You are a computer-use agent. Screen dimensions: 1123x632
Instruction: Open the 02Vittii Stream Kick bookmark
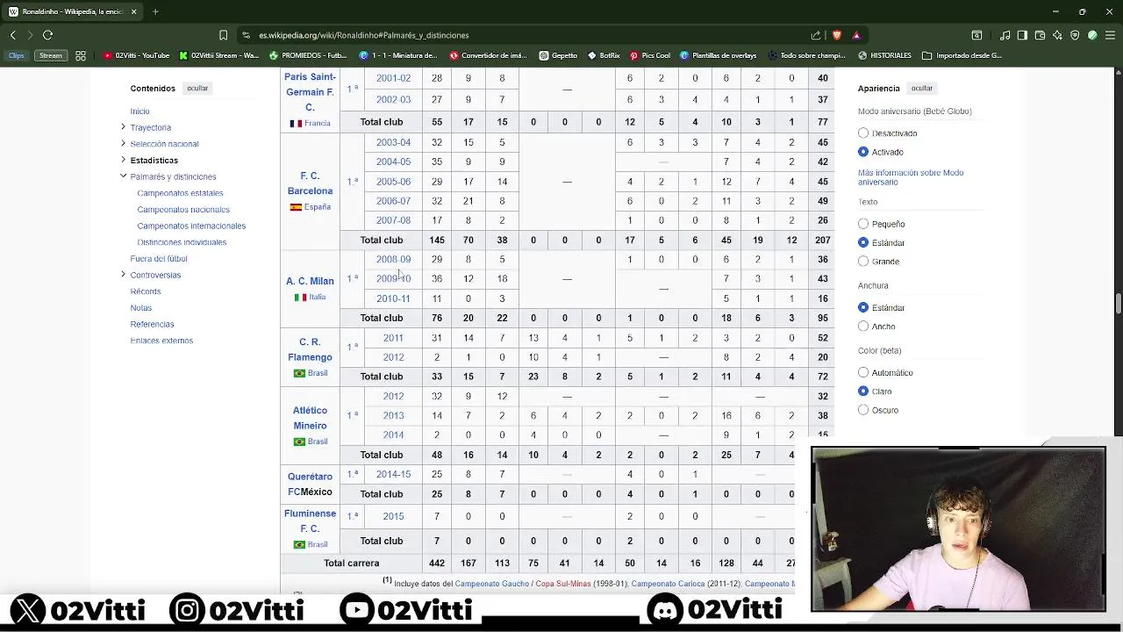click(219, 55)
